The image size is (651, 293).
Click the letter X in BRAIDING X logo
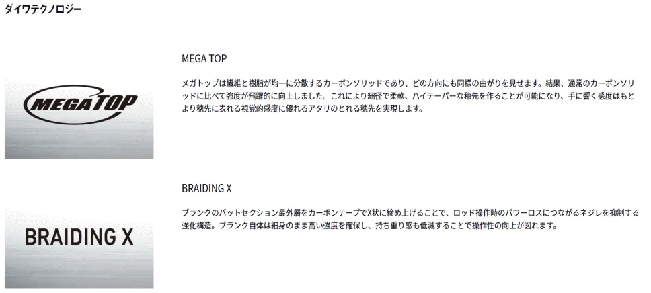pos(126,237)
